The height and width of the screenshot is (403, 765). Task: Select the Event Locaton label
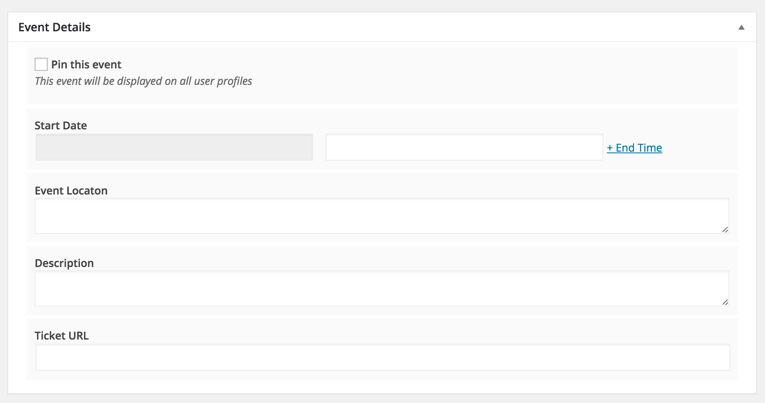[71, 191]
